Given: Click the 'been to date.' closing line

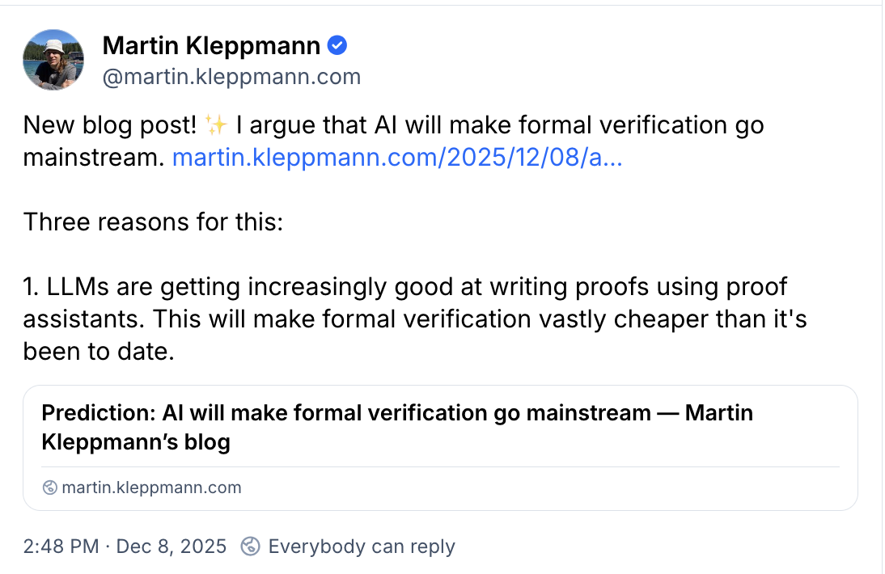Looking at the screenshot, I should pyautogui.click(x=99, y=351).
